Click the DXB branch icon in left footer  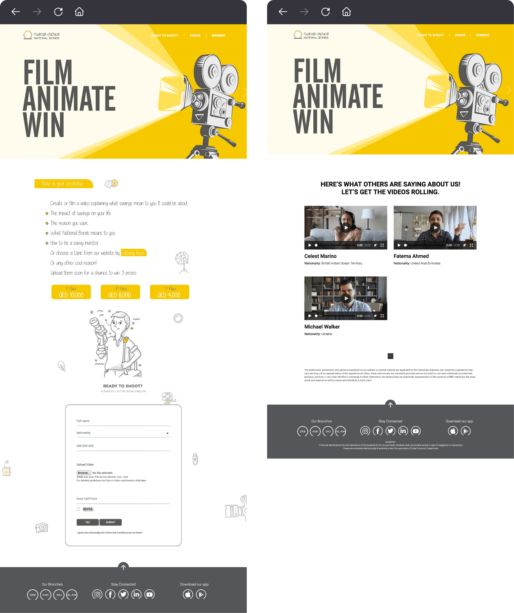click(33, 595)
